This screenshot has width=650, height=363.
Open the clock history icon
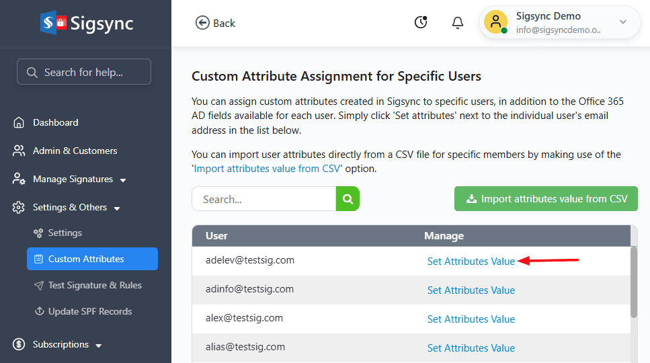point(421,23)
